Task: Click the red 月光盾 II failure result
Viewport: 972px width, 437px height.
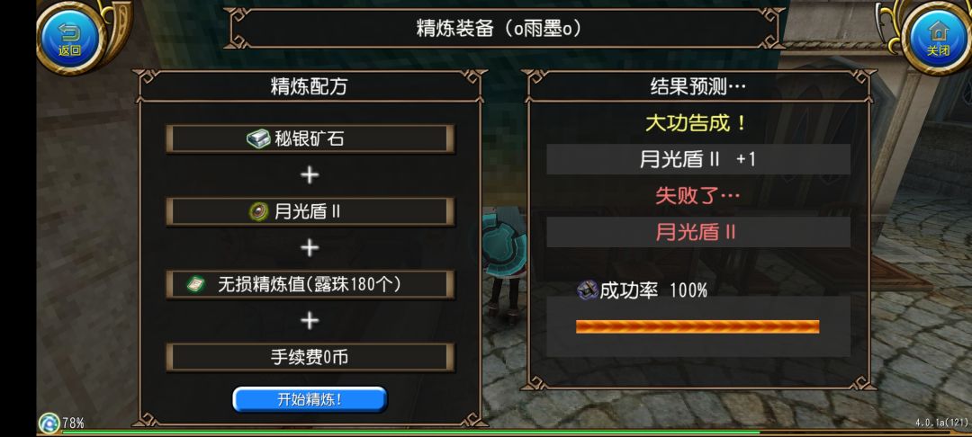Action: pyautogui.click(x=698, y=232)
